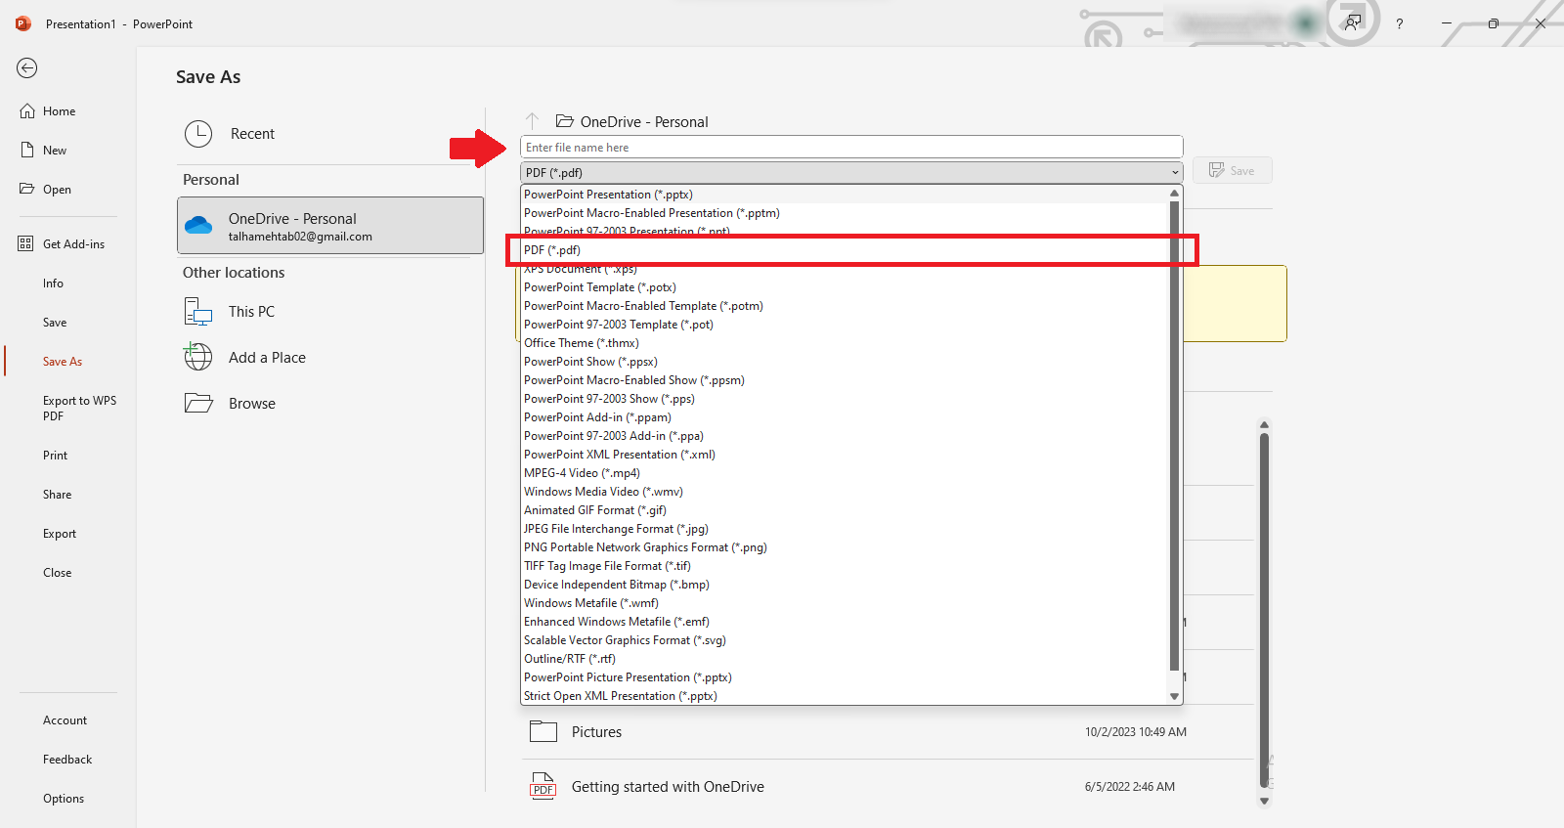Click the This PC computer icon
The height and width of the screenshot is (828, 1564).
pyautogui.click(x=198, y=312)
